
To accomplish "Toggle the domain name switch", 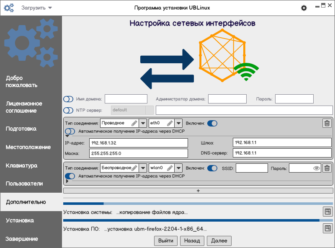I will pos(68,99).
